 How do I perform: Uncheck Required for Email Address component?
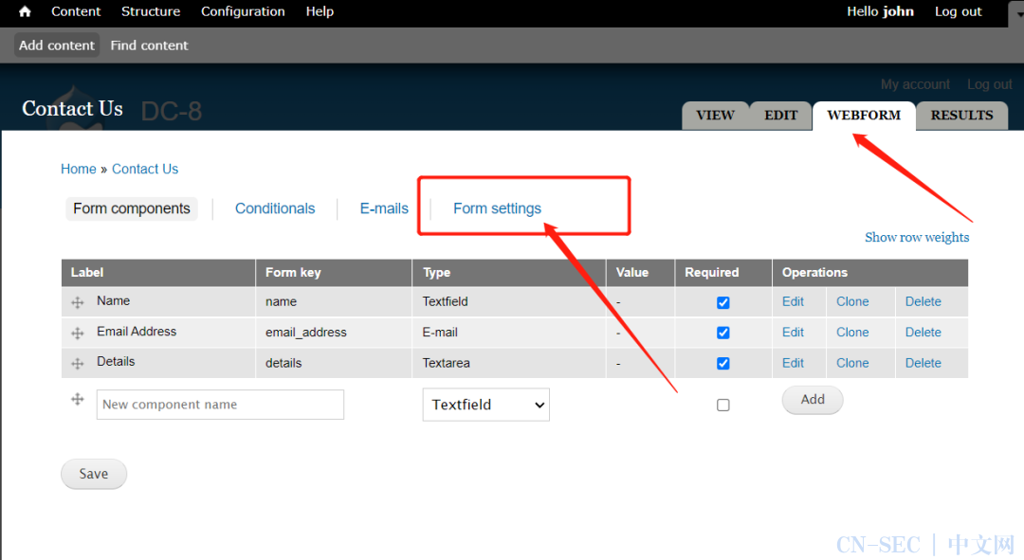(722, 333)
